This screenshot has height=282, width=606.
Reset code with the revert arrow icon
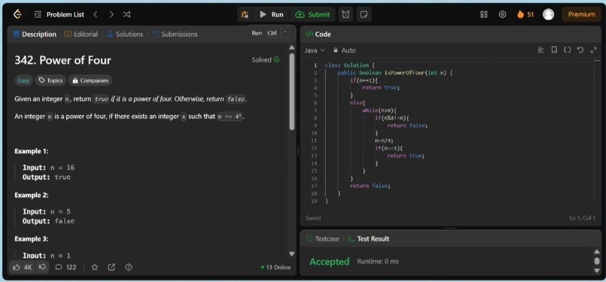coord(581,50)
